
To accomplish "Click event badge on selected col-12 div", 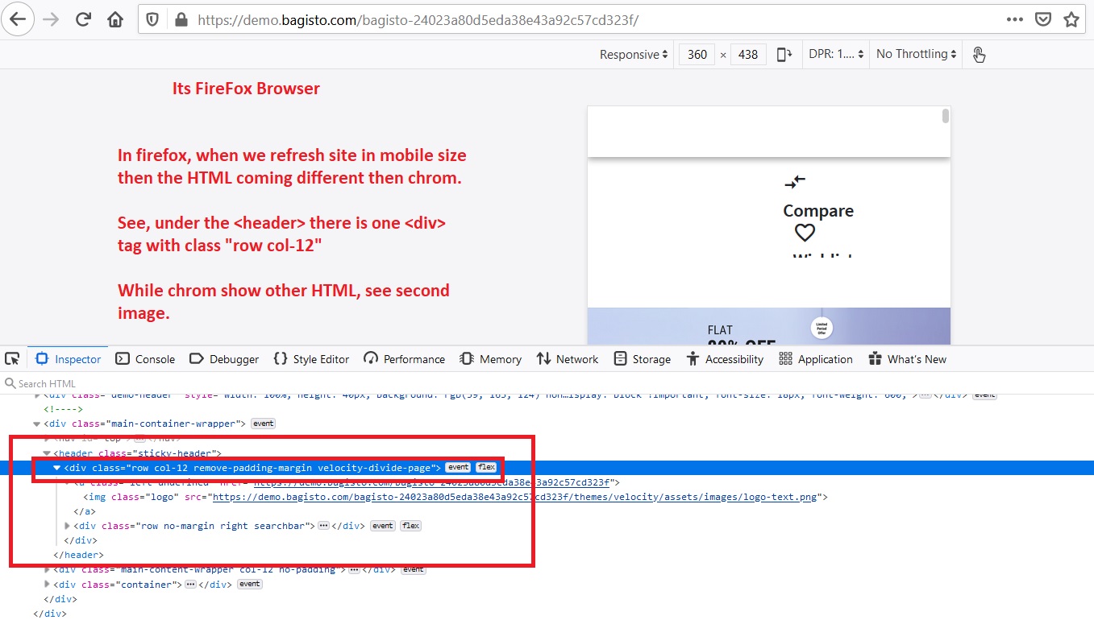I will coord(458,468).
